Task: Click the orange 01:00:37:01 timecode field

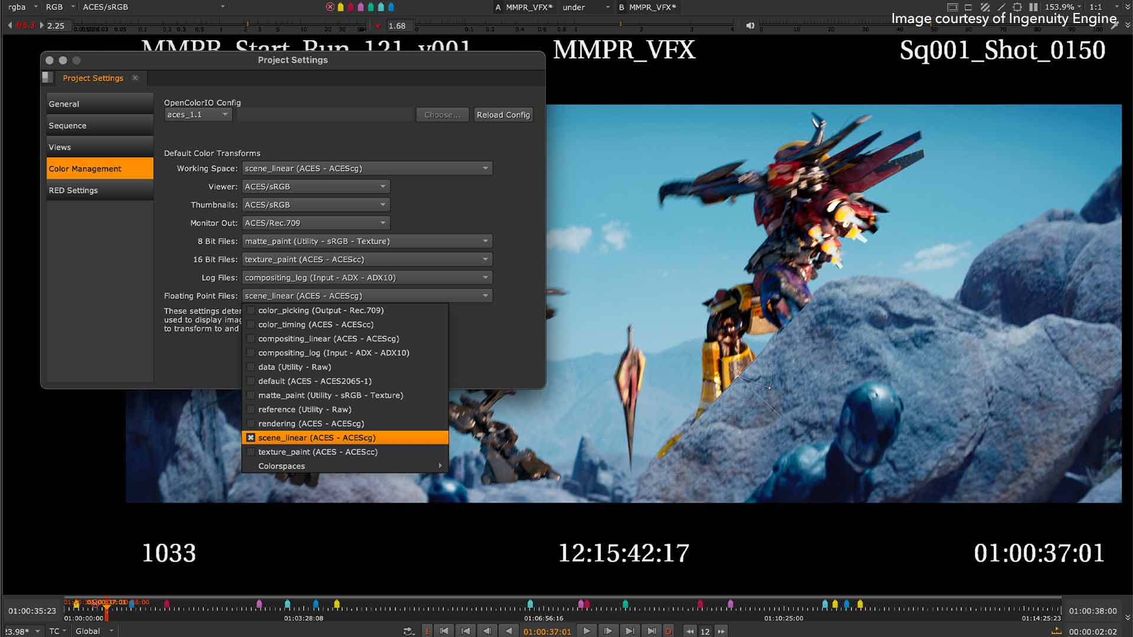Action: pos(548,631)
